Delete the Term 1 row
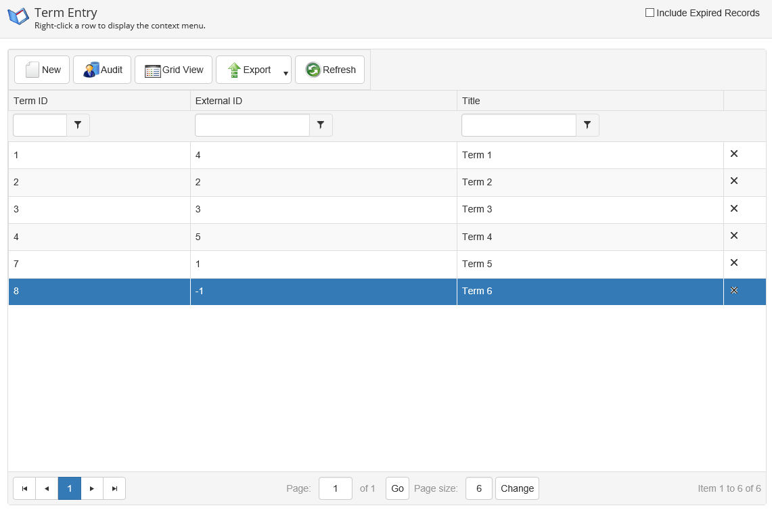The height and width of the screenshot is (510, 772). point(734,154)
